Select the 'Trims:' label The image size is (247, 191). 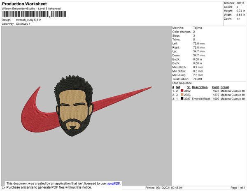click(x=176, y=40)
